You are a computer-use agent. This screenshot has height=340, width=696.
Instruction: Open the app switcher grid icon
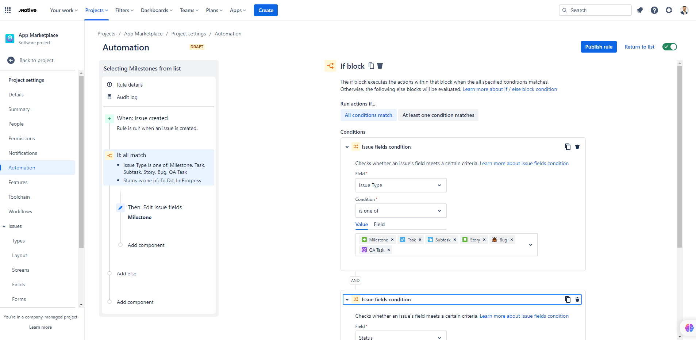tap(8, 10)
